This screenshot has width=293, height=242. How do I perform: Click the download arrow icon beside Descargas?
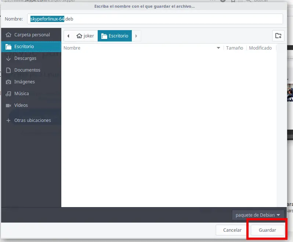click(8, 58)
